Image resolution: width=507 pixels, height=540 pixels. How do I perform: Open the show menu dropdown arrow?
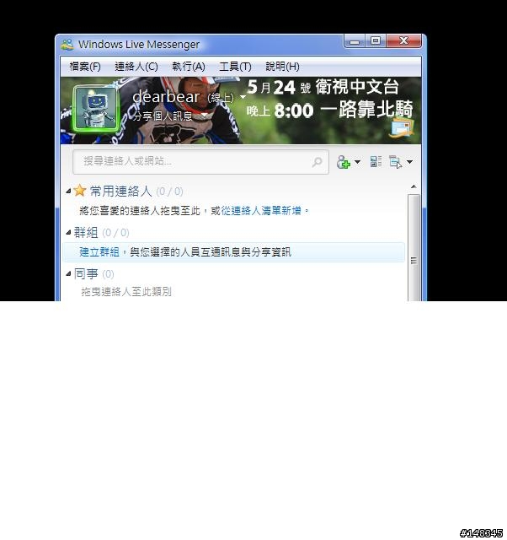pos(409,161)
